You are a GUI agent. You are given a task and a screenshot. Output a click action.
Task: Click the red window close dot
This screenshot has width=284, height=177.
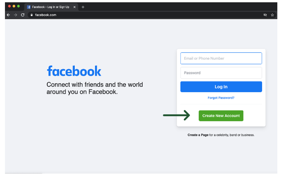9,6
